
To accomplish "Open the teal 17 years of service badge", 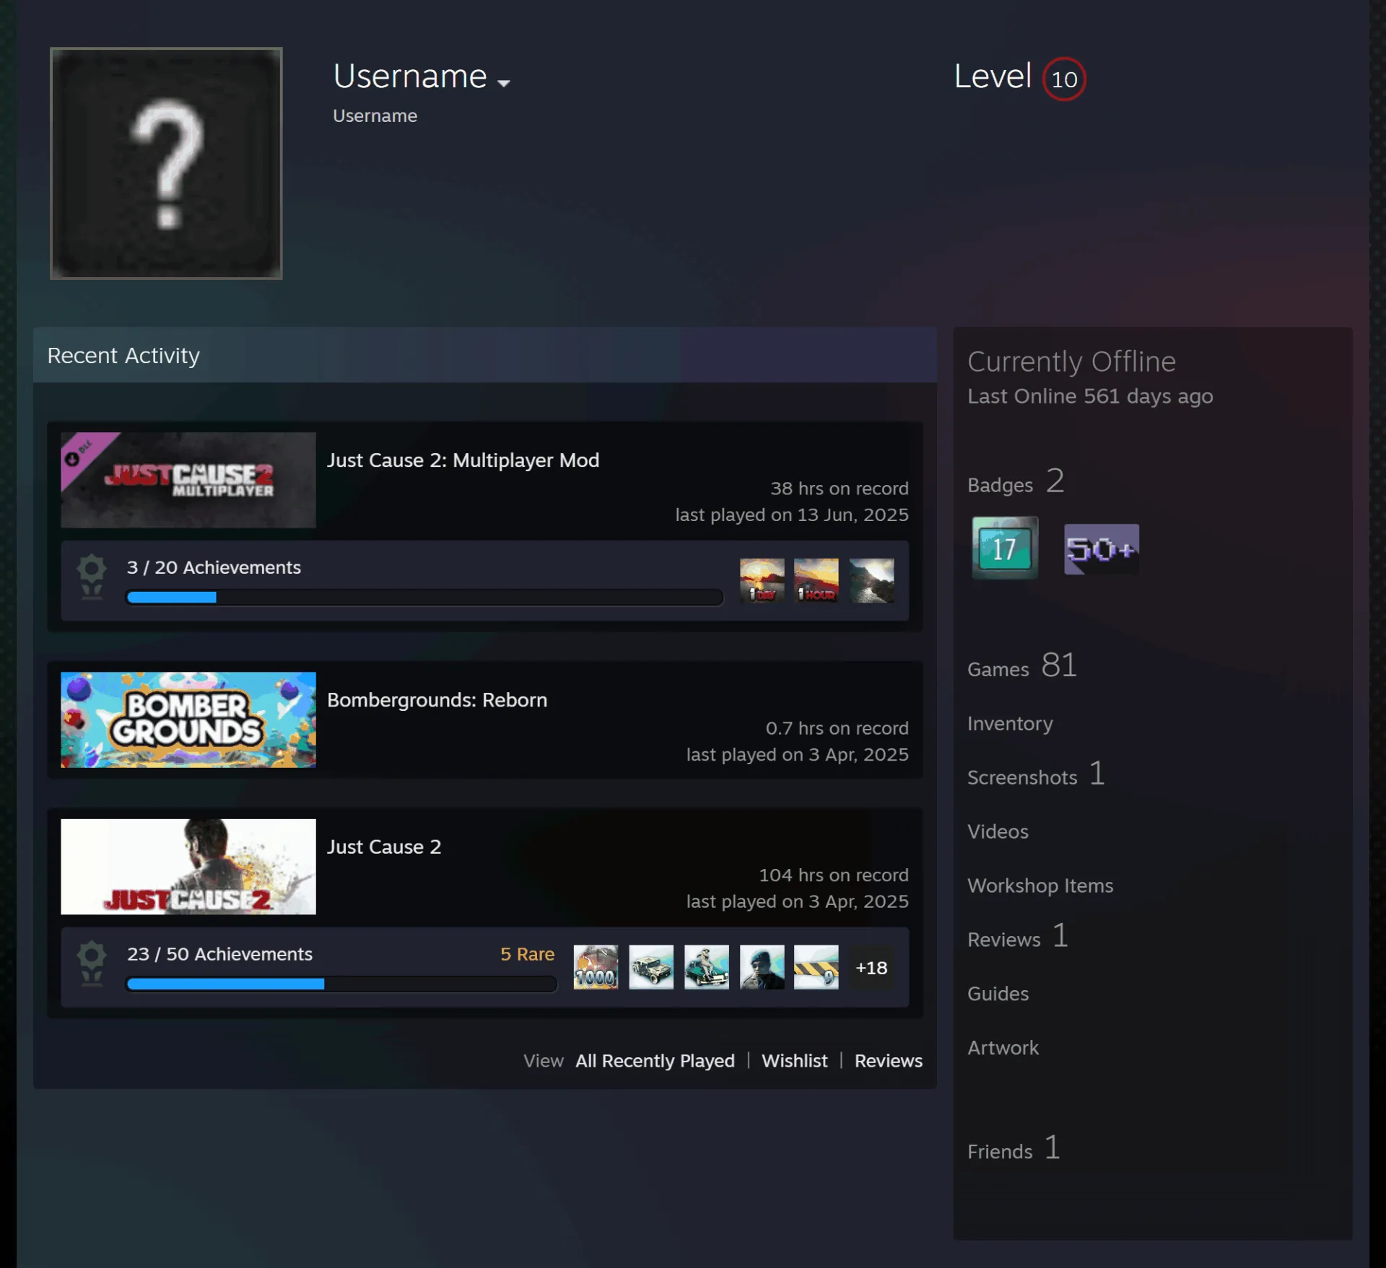I will tap(1005, 548).
